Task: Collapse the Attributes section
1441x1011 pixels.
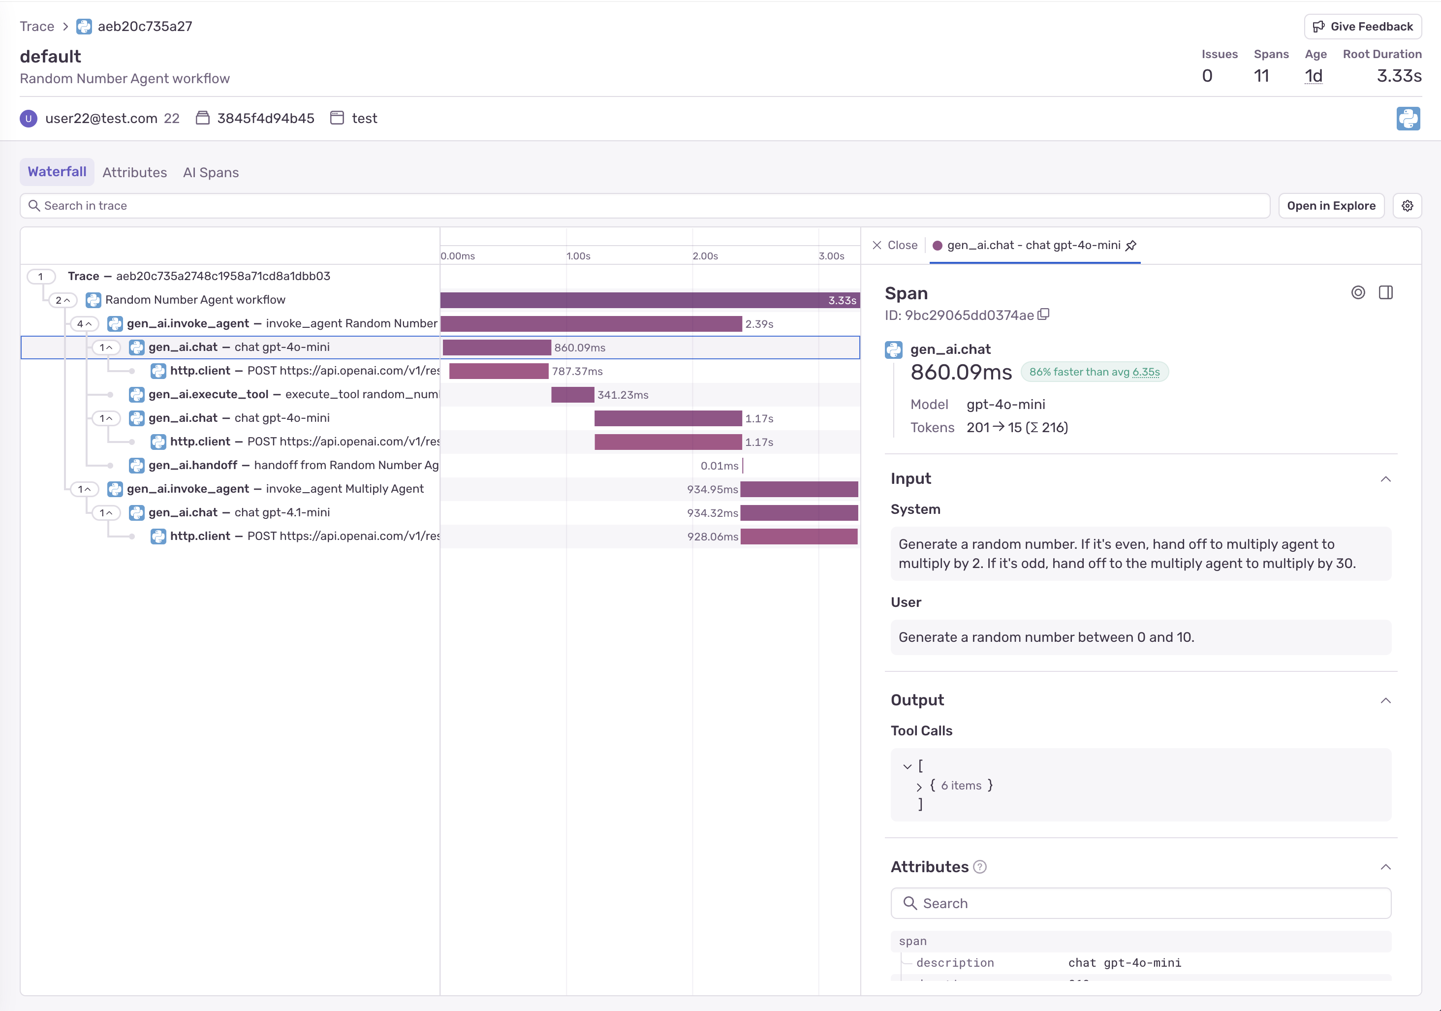Action: [1386, 867]
